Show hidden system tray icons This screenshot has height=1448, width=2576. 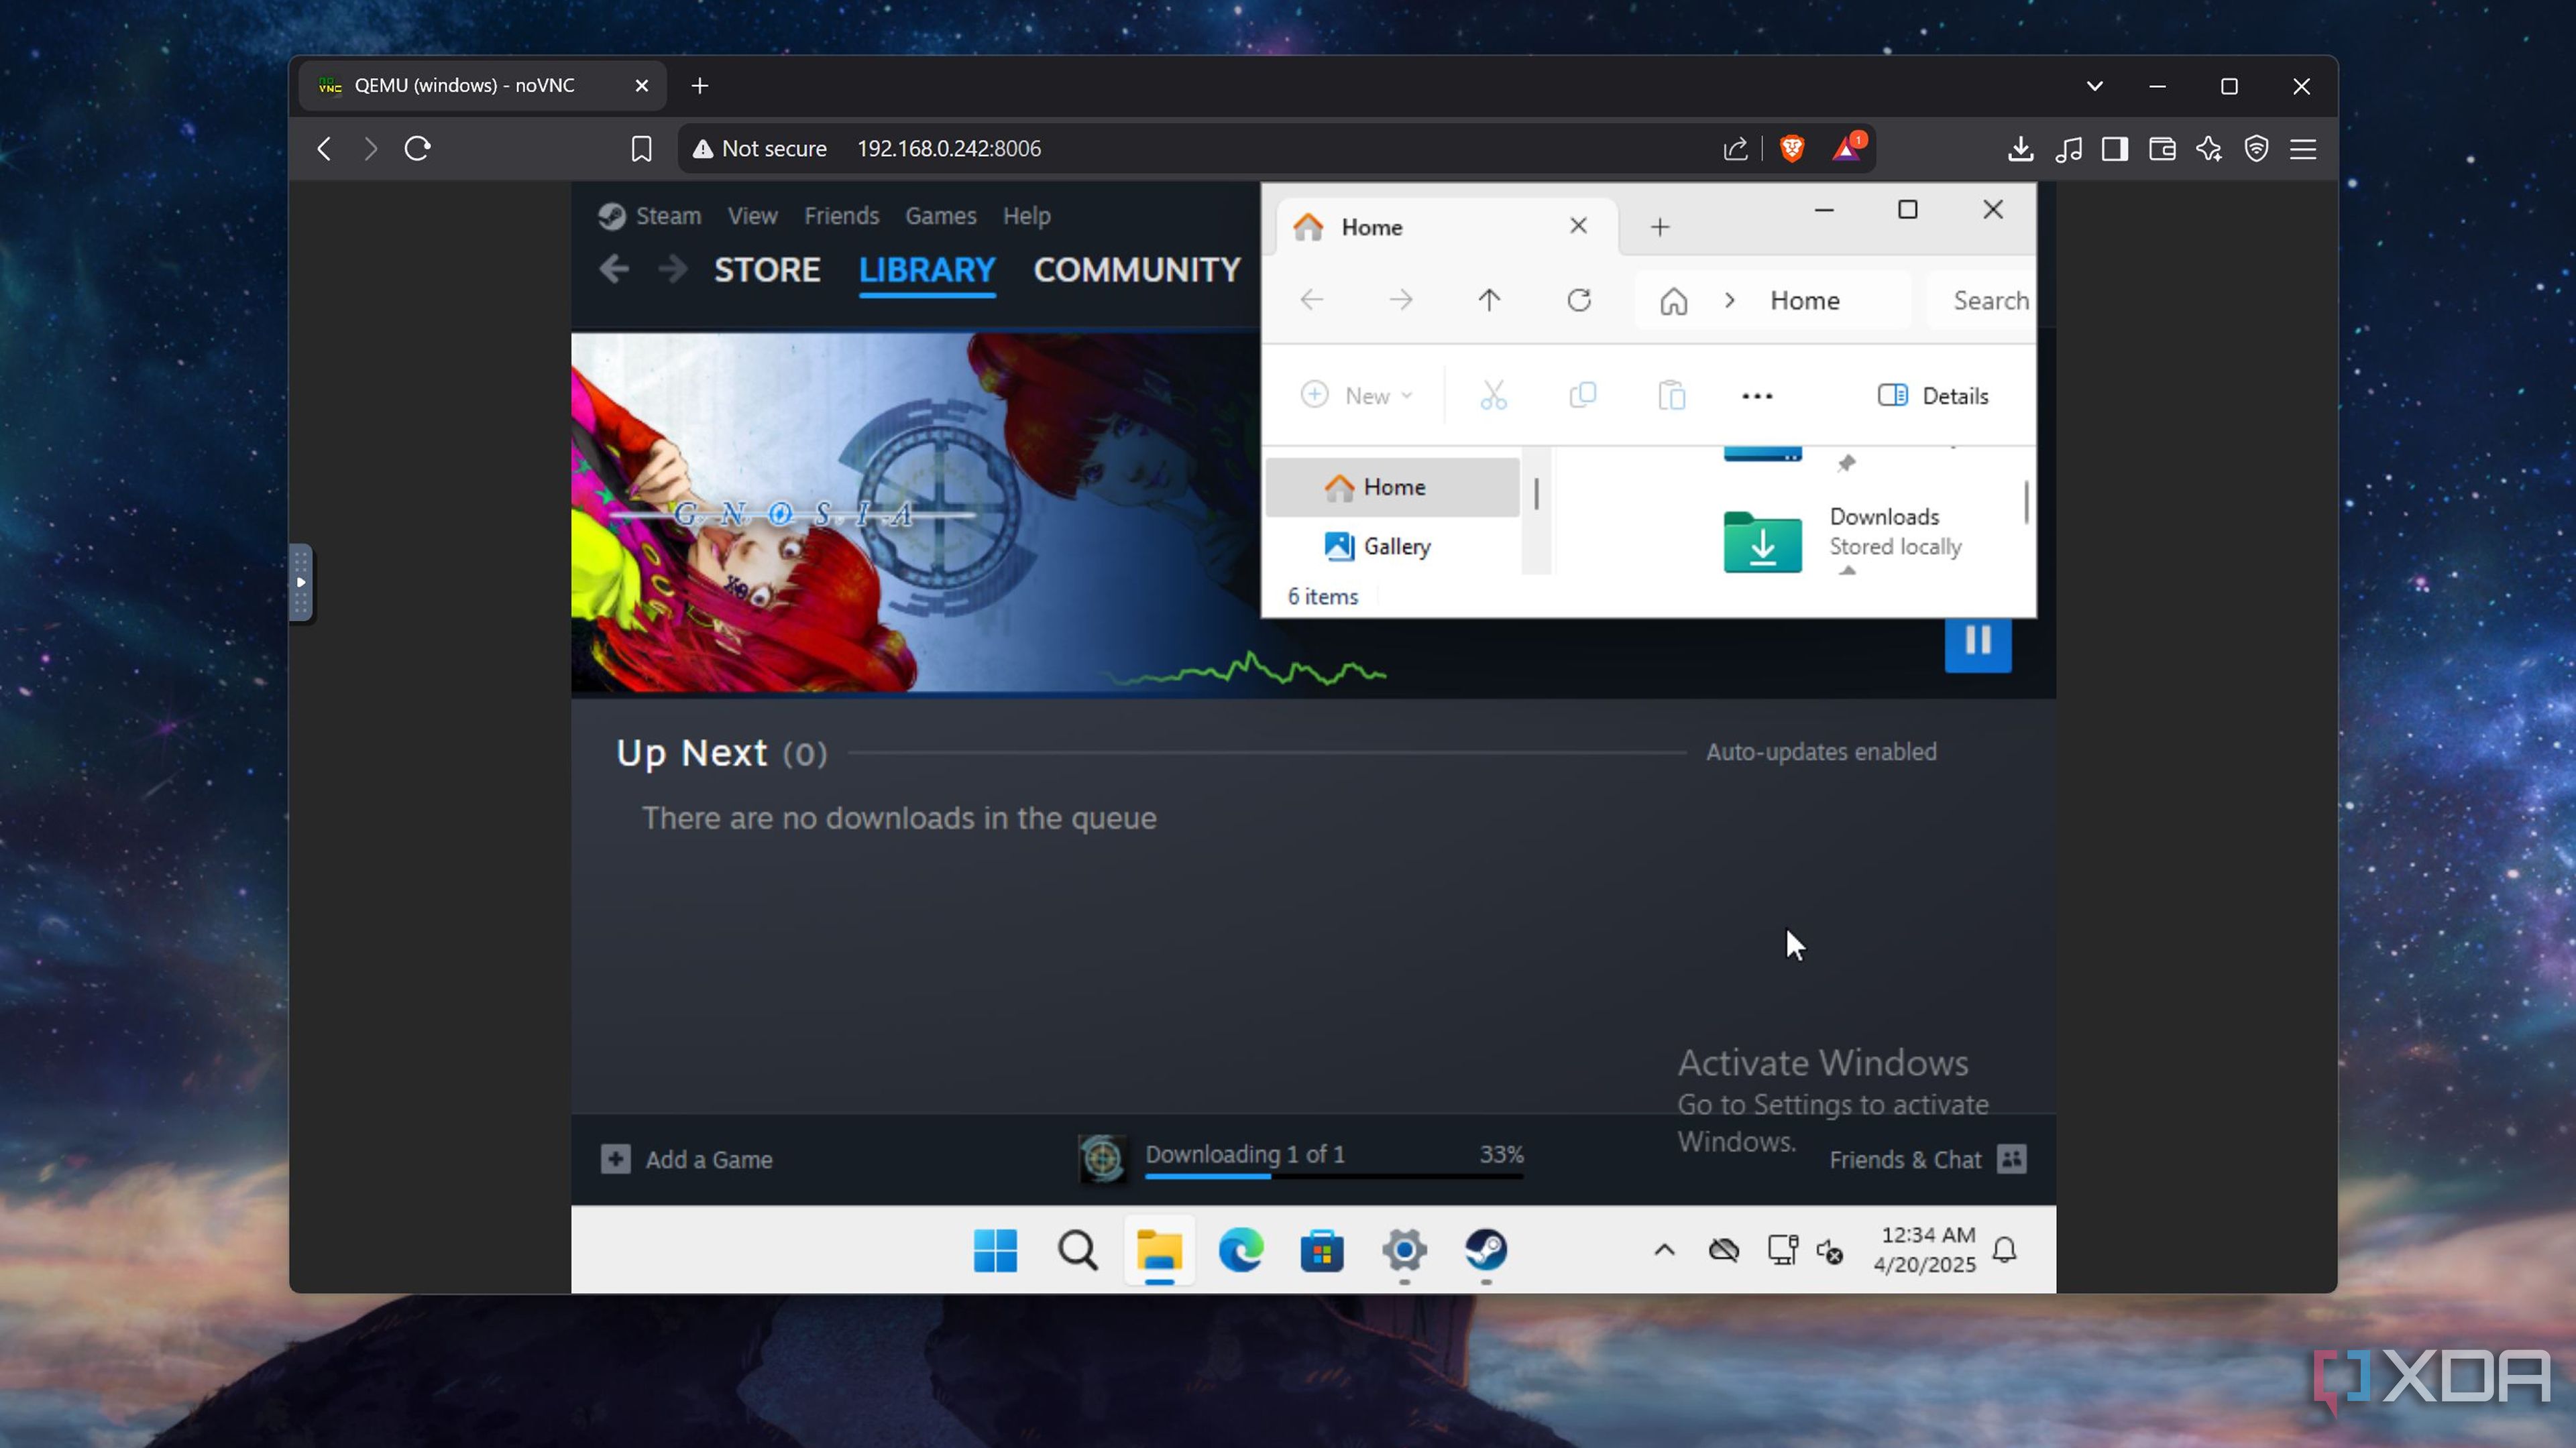coord(1664,1250)
